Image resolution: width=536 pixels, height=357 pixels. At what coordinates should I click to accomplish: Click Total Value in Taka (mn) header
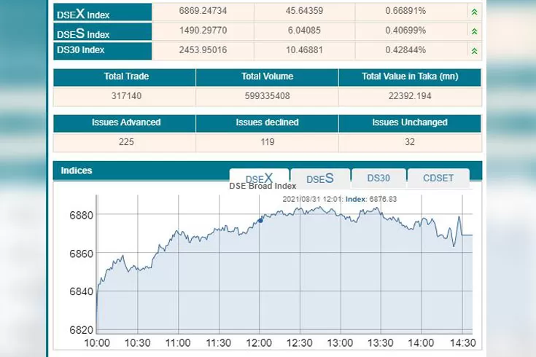tap(410, 76)
